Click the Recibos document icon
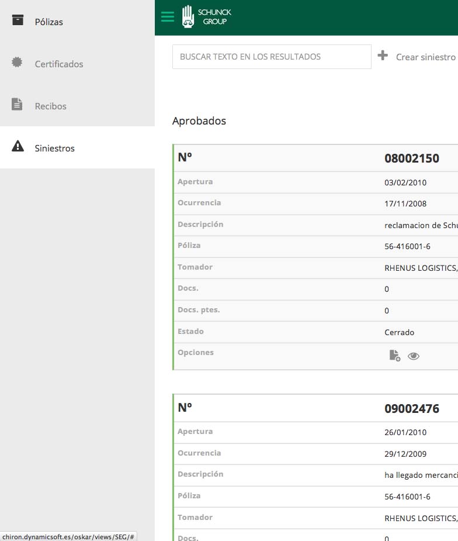The image size is (458, 541). (x=18, y=105)
